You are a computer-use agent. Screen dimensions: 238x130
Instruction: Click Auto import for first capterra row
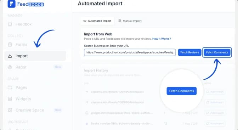coord(215,92)
